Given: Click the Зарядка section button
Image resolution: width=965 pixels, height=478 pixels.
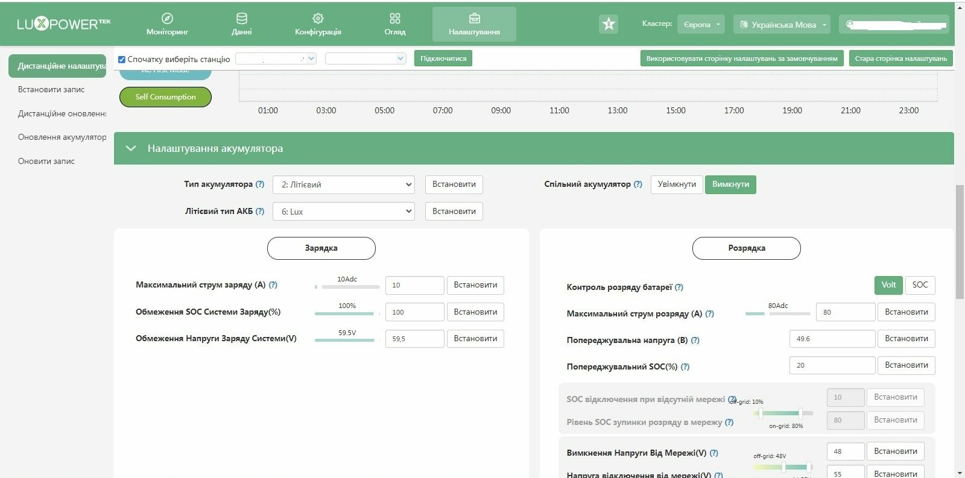Looking at the screenshot, I should pos(321,248).
